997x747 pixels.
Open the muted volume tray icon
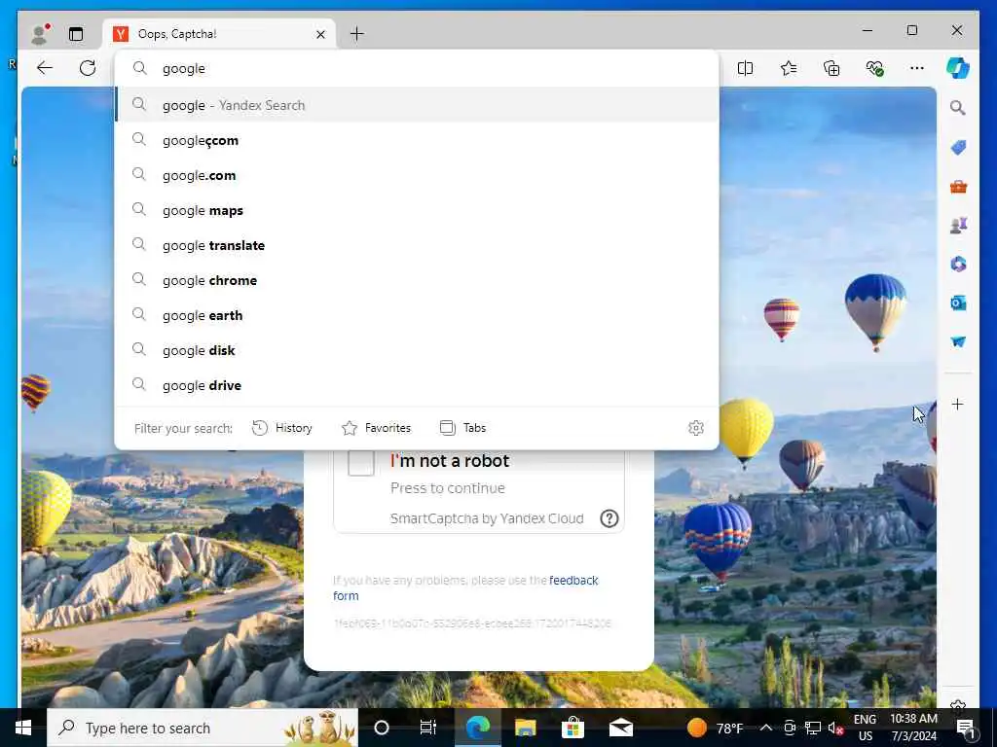835,728
